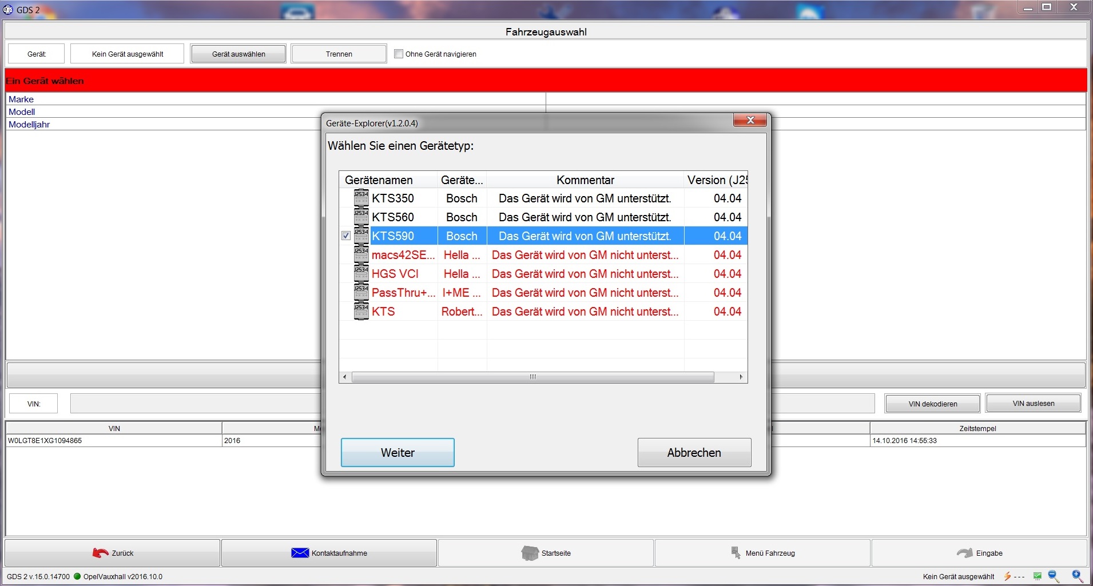The width and height of the screenshot is (1093, 586).
Task: Cancel the dialog with Abbrechen
Action: point(694,453)
